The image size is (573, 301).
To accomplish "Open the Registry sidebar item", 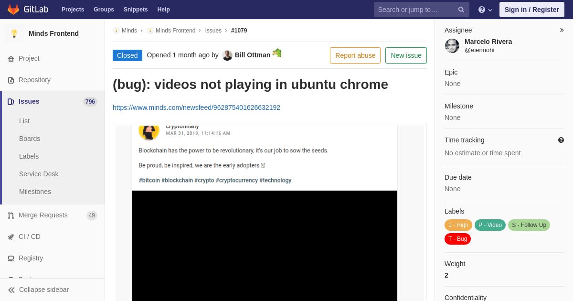I will tap(53, 258).
